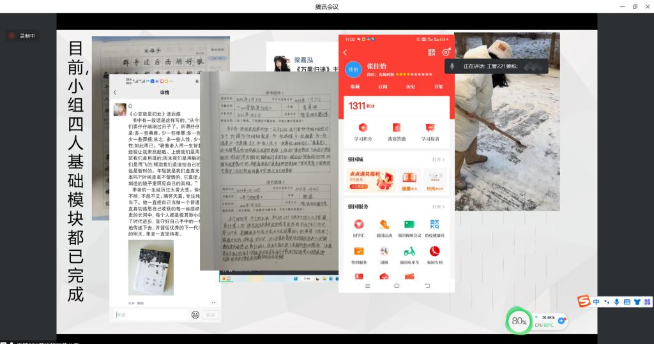Toggle Sogou punctuation mode
This screenshot has height=344, width=654.
607,302
